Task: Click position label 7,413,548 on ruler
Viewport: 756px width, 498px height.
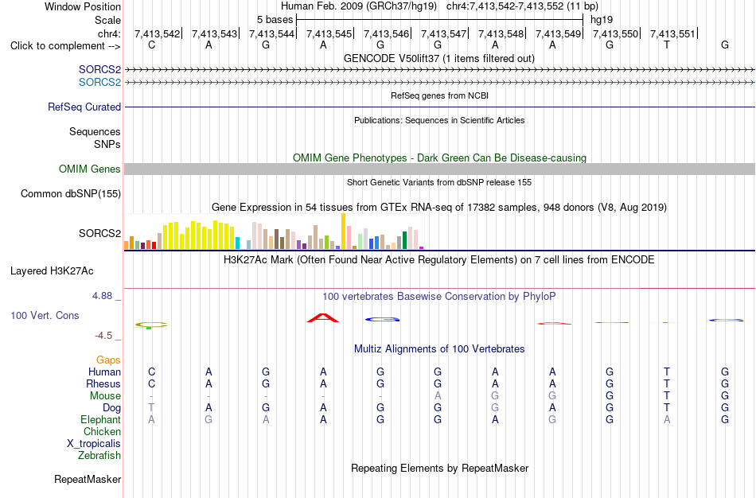Action: 501,33
